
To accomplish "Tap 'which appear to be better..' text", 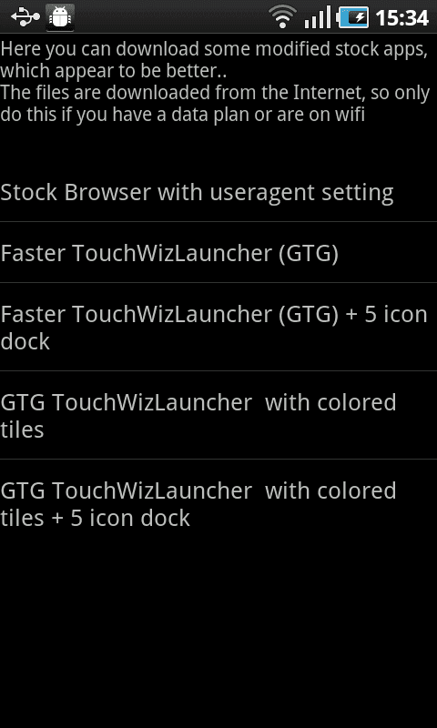I will 113,72.
